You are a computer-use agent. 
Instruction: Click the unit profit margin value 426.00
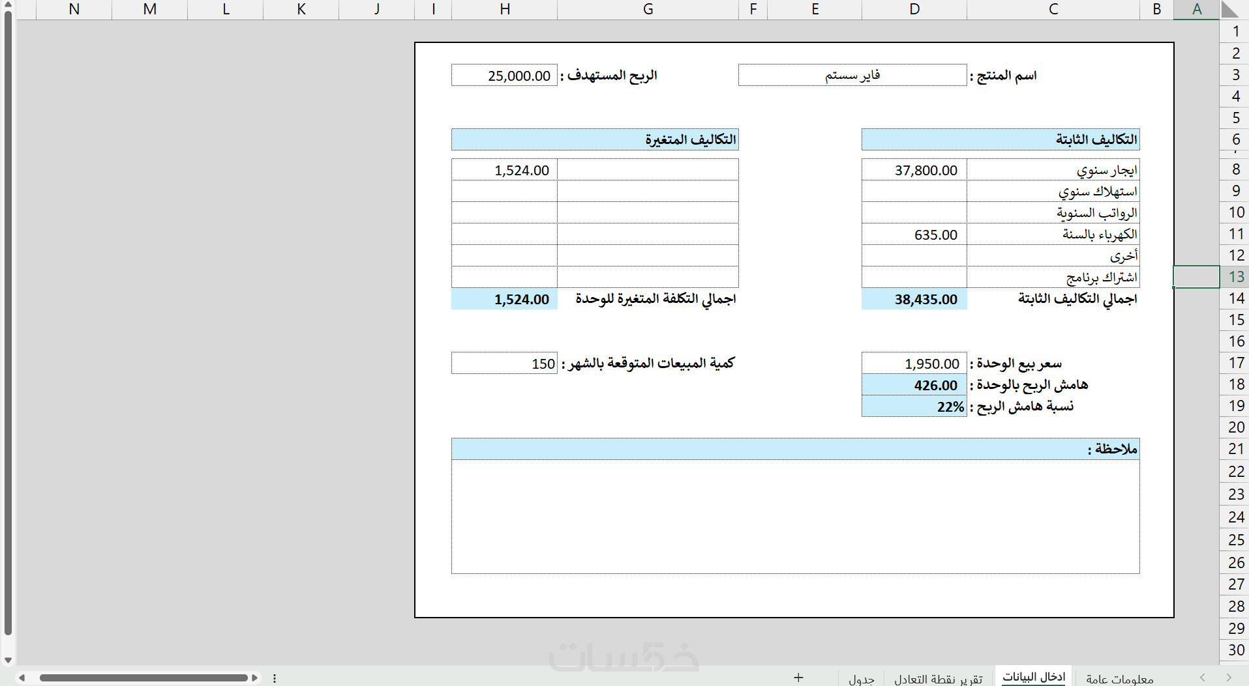[914, 384]
